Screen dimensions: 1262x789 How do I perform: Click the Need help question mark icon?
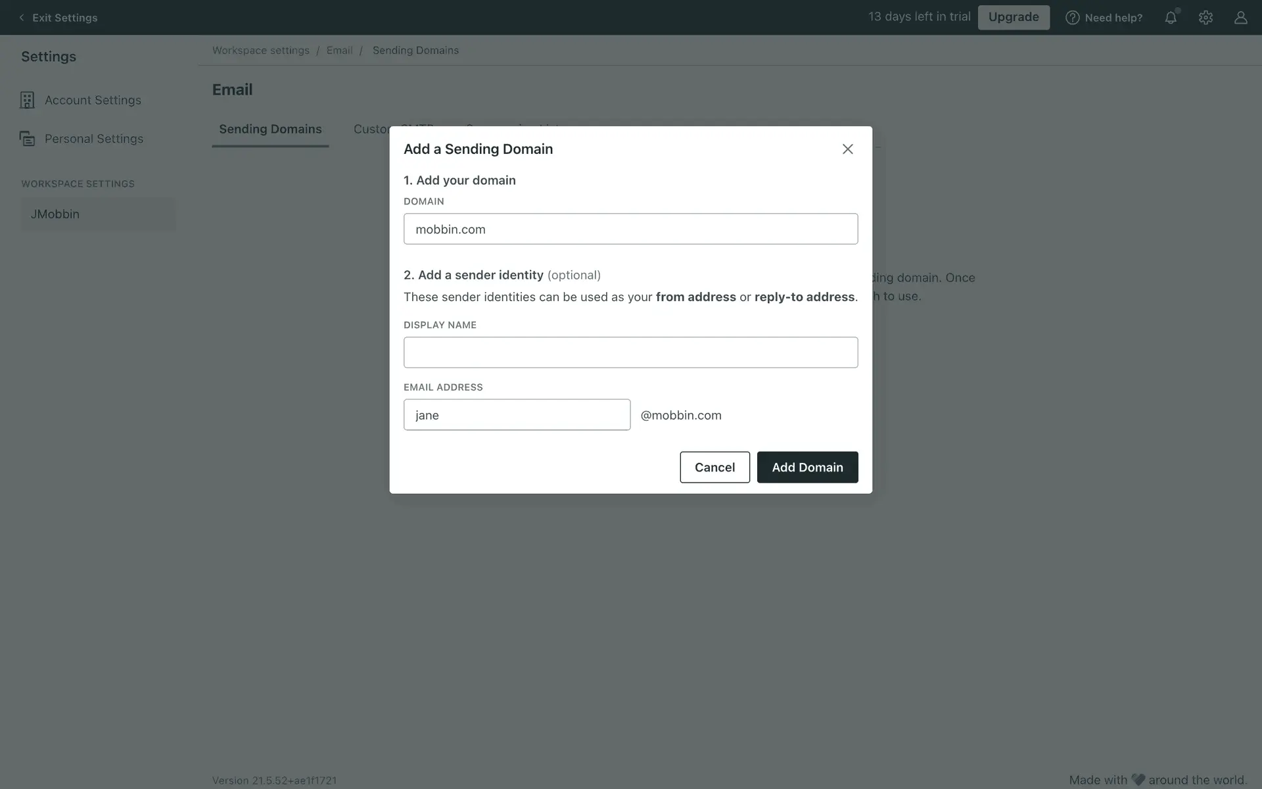[1072, 18]
